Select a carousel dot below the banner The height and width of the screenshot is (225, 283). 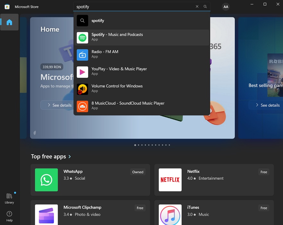[x=135, y=145]
